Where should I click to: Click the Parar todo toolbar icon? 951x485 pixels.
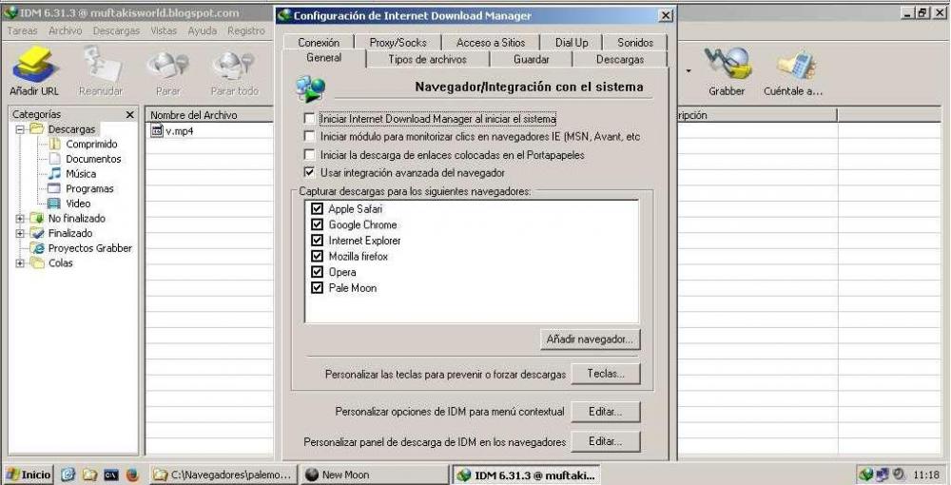tap(234, 67)
